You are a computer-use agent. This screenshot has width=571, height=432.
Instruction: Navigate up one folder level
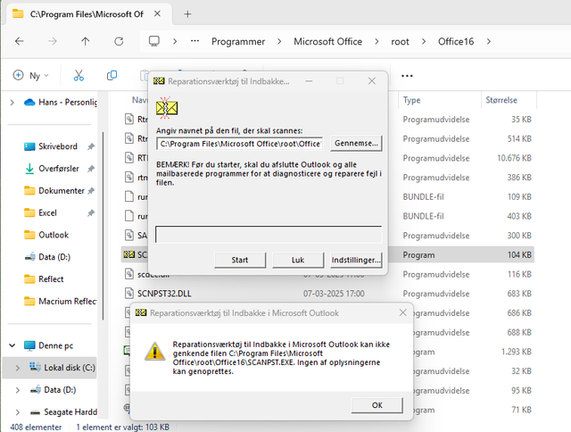[86, 42]
